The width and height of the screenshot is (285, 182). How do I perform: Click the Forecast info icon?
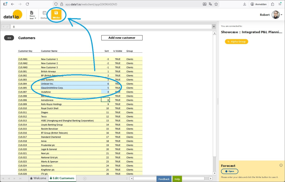point(281,165)
